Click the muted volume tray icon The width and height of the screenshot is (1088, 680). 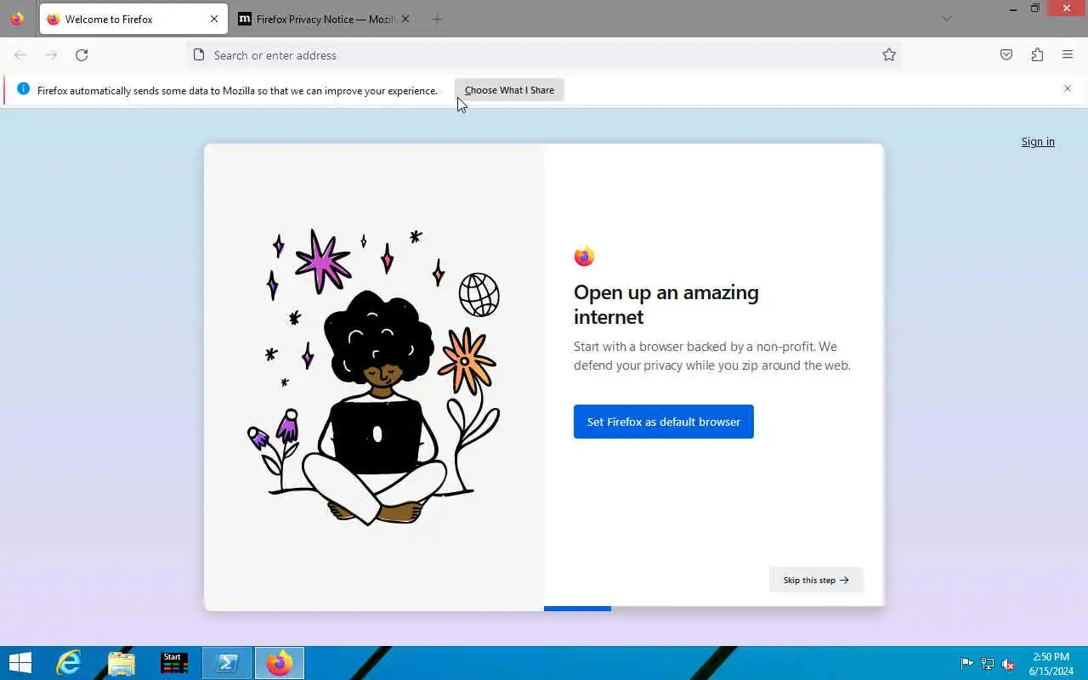(1008, 664)
